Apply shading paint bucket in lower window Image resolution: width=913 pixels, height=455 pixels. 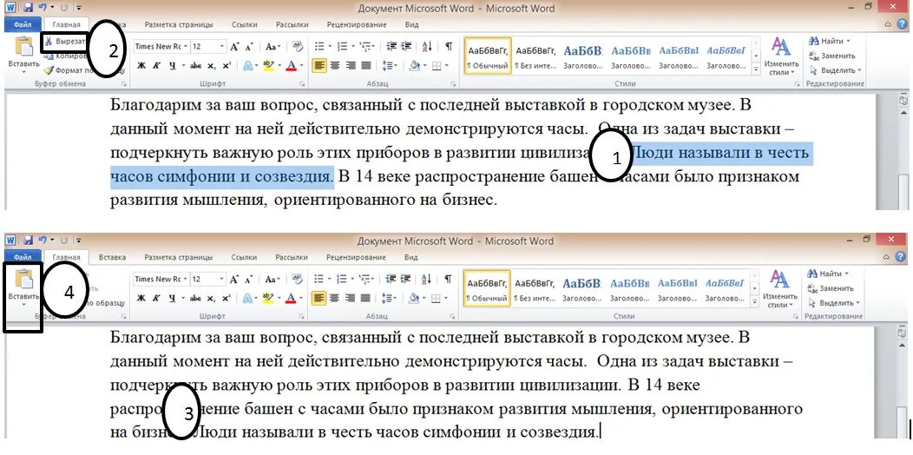tap(414, 299)
